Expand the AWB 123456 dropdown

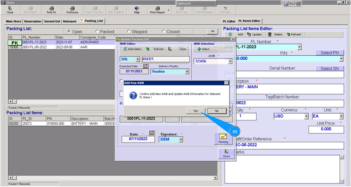pos(230,61)
